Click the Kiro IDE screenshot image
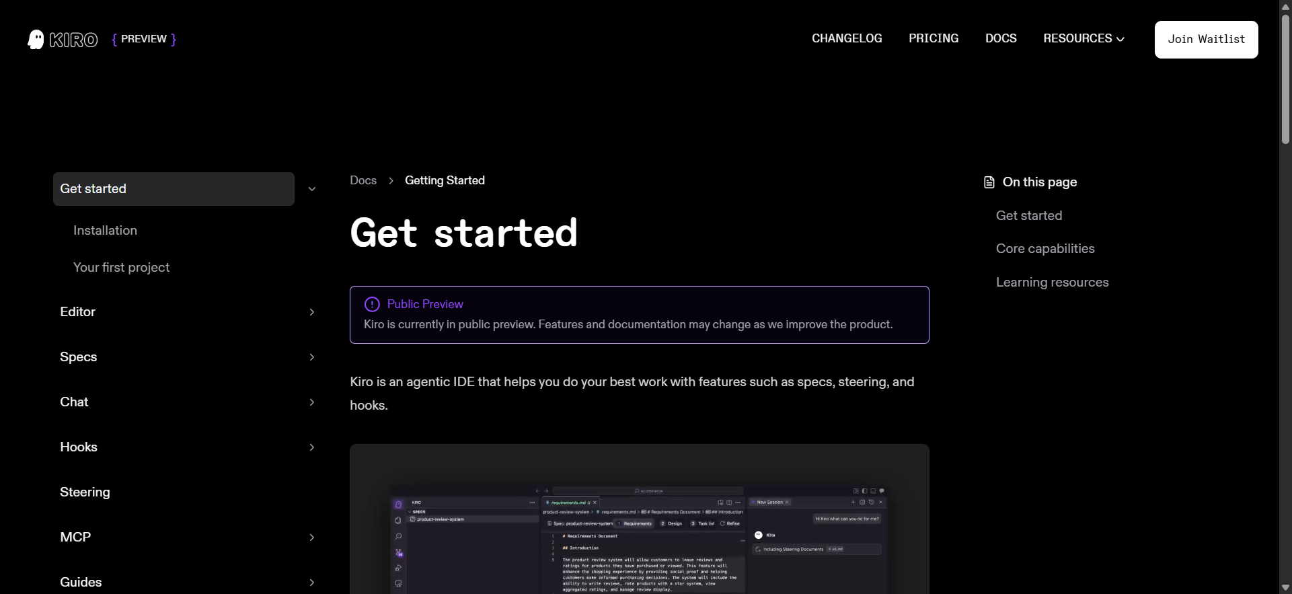1292x594 pixels. (x=640, y=519)
